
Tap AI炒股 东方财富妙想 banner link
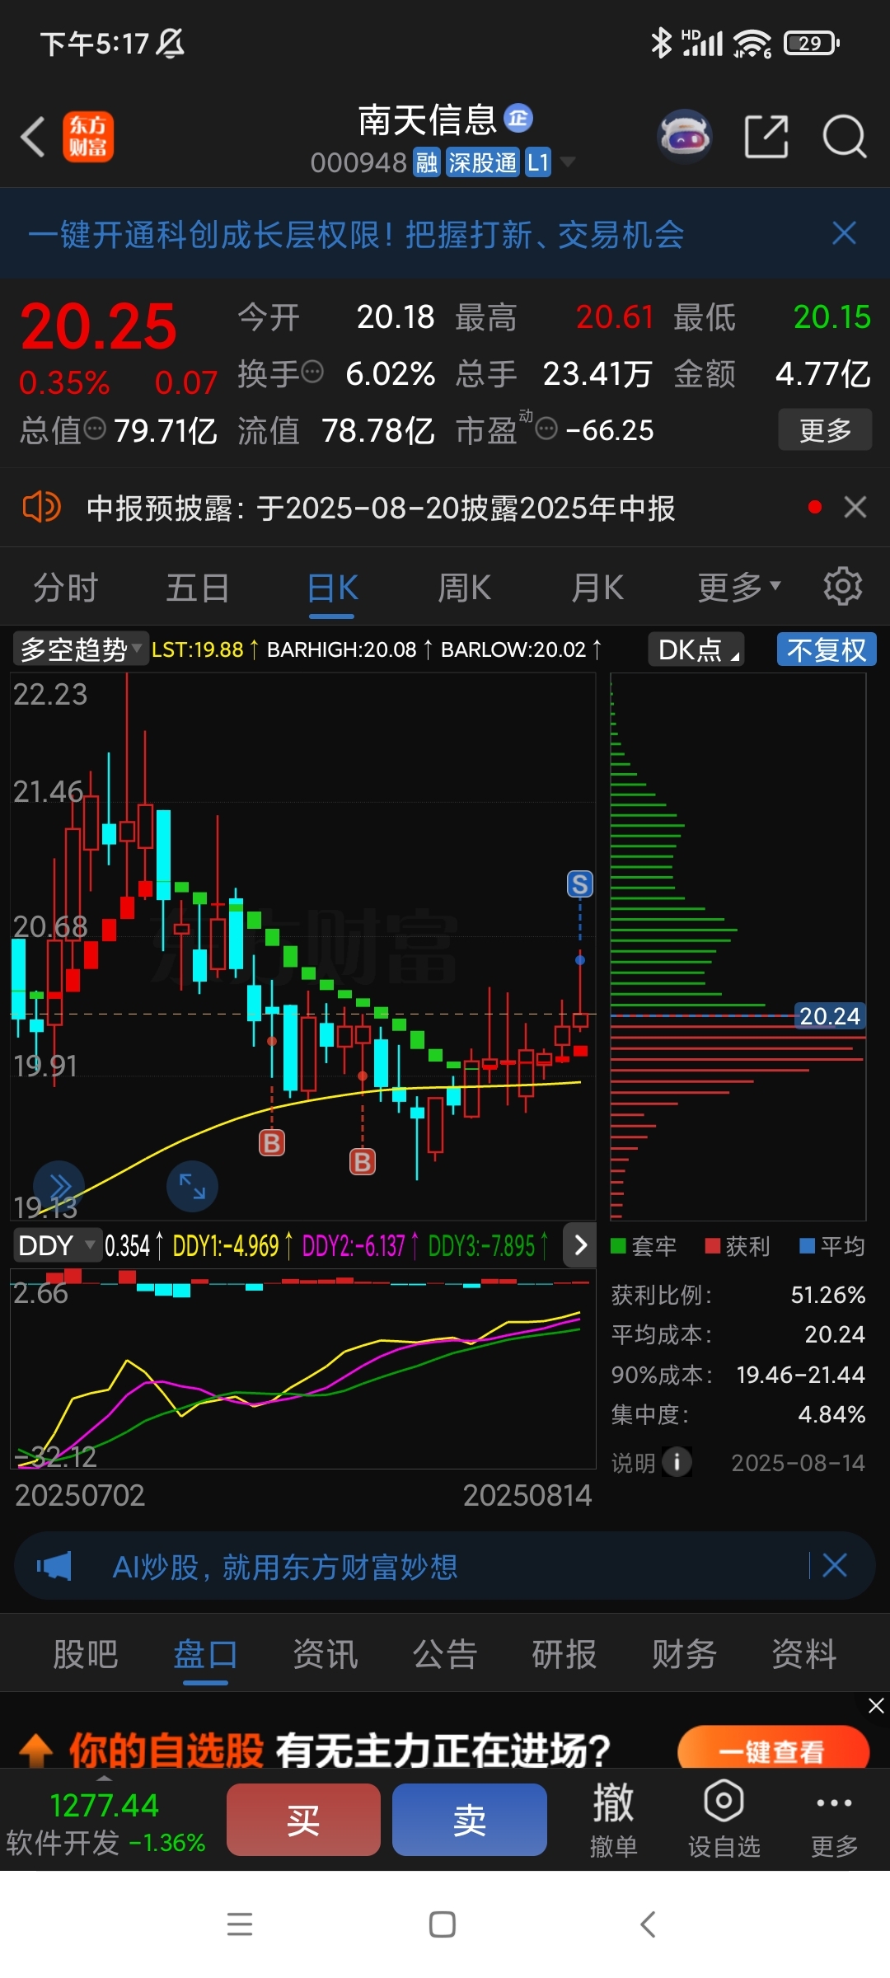tap(284, 1566)
